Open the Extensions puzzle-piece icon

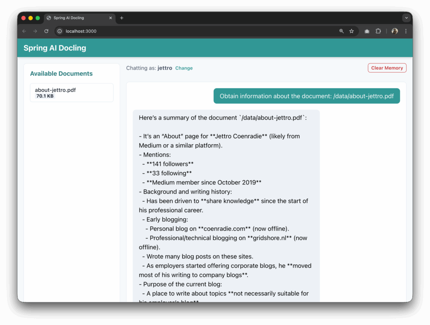(x=378, y=31)
